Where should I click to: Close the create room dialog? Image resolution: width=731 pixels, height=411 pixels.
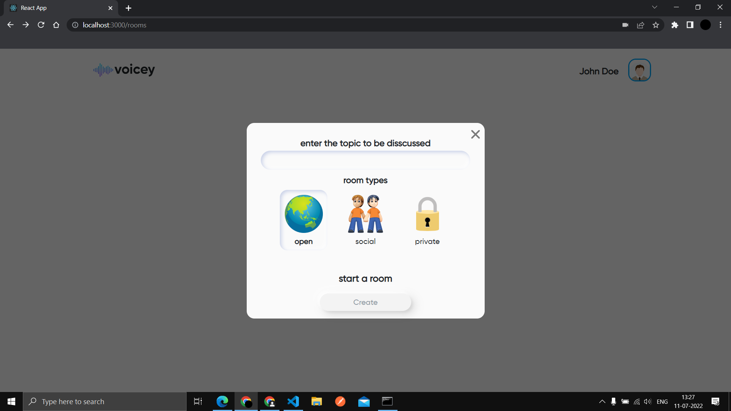tap(475, 134)
